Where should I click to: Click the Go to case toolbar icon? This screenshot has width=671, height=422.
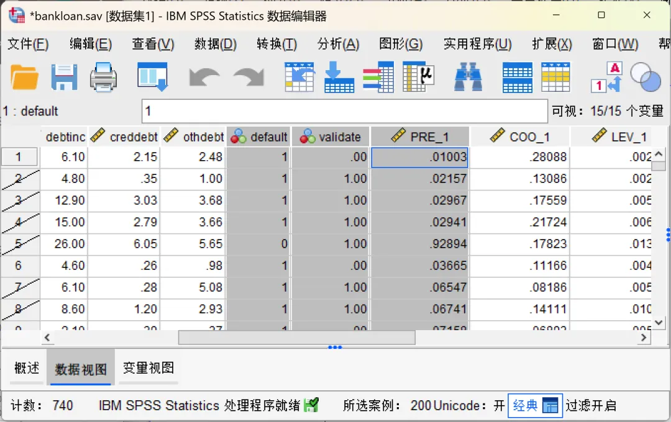pyautogui.click(x=299, y=78)
